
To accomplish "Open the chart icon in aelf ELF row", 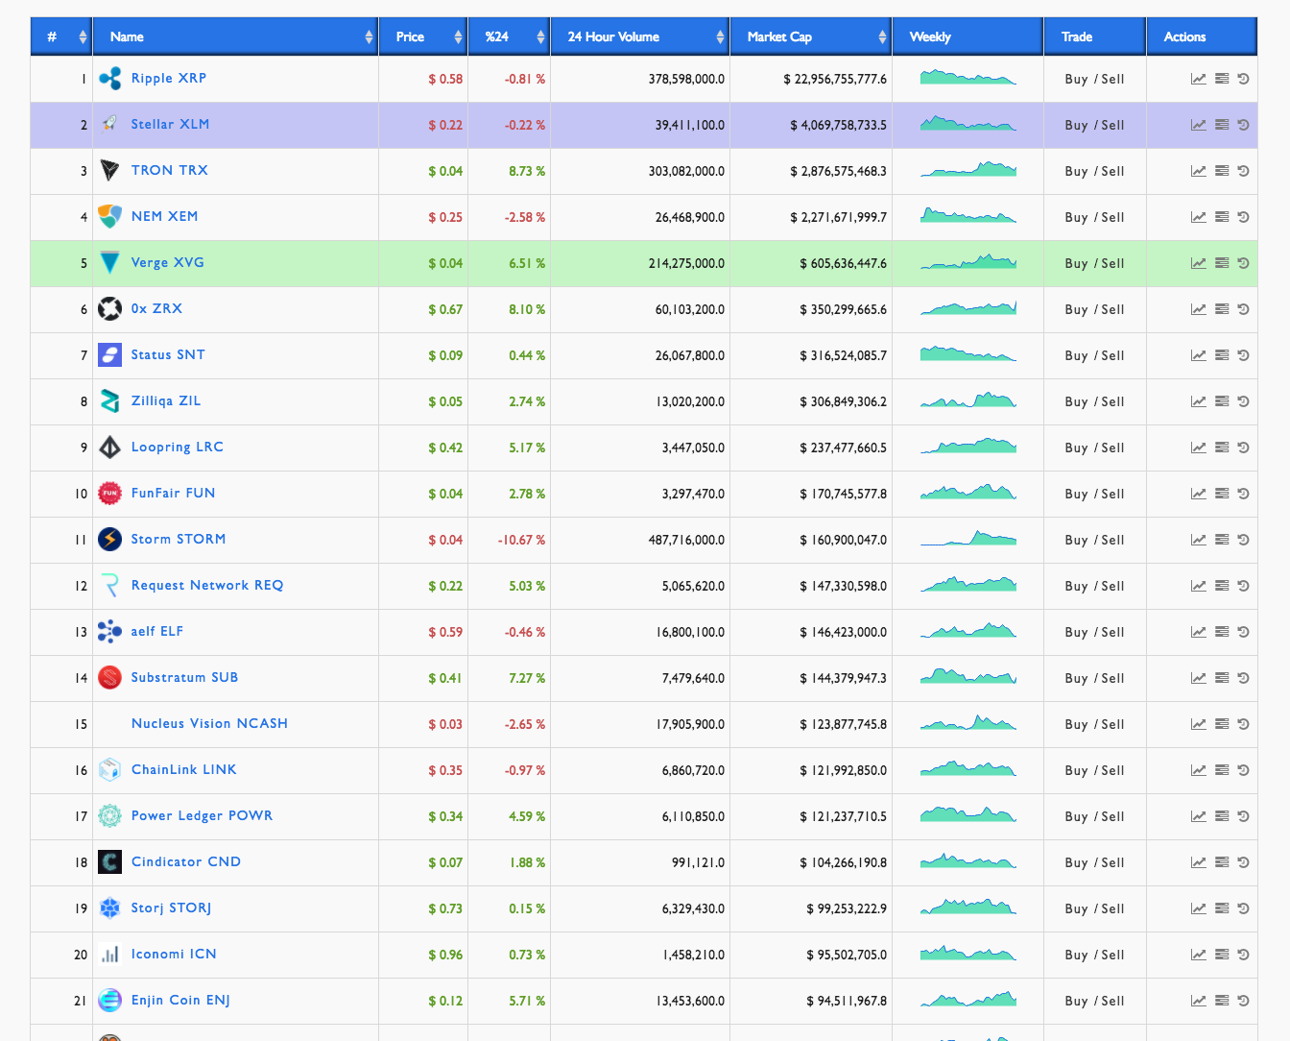I will [x=1199, y=632].
